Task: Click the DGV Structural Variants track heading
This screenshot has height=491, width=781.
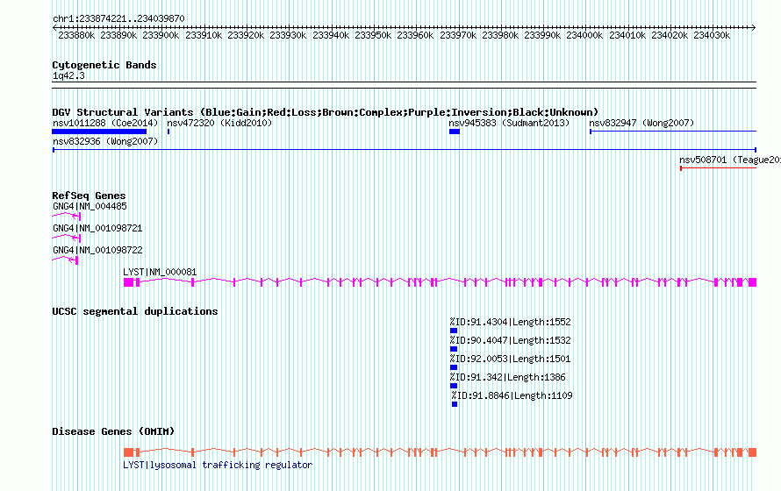Action: [x=325, y=112]
